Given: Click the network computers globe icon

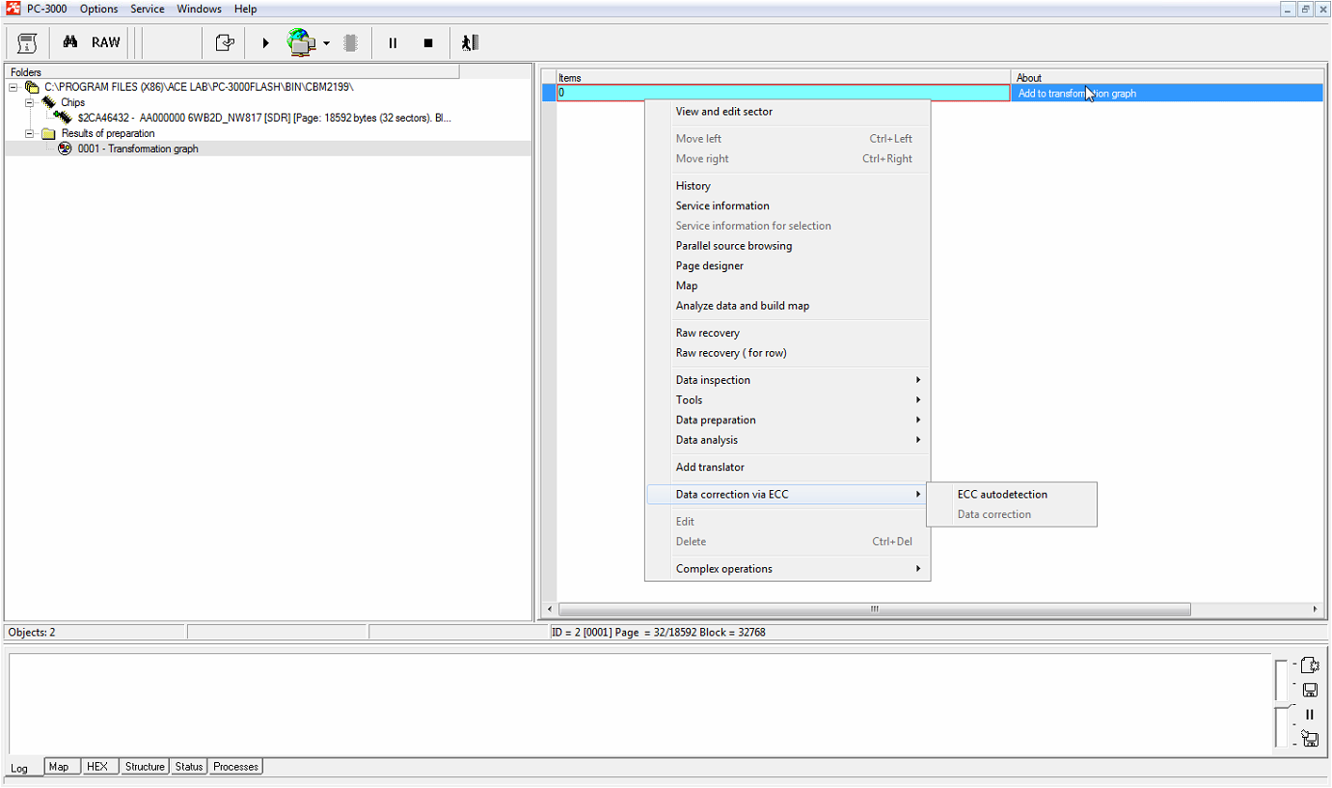Looking at the screenshot, I should click(301, 42).
